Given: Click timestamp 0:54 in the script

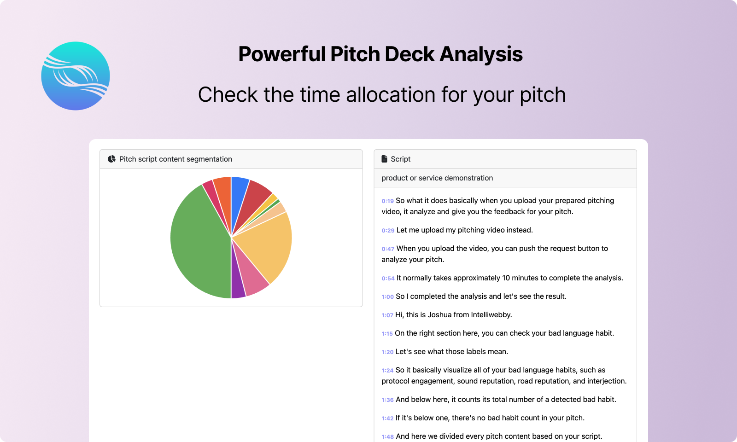Looking at the screenshot, I should coord(387,278).
